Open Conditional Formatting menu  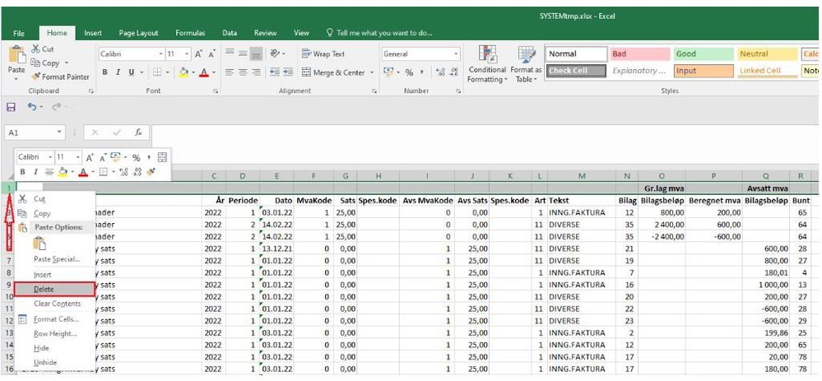(x=488, y=64)
